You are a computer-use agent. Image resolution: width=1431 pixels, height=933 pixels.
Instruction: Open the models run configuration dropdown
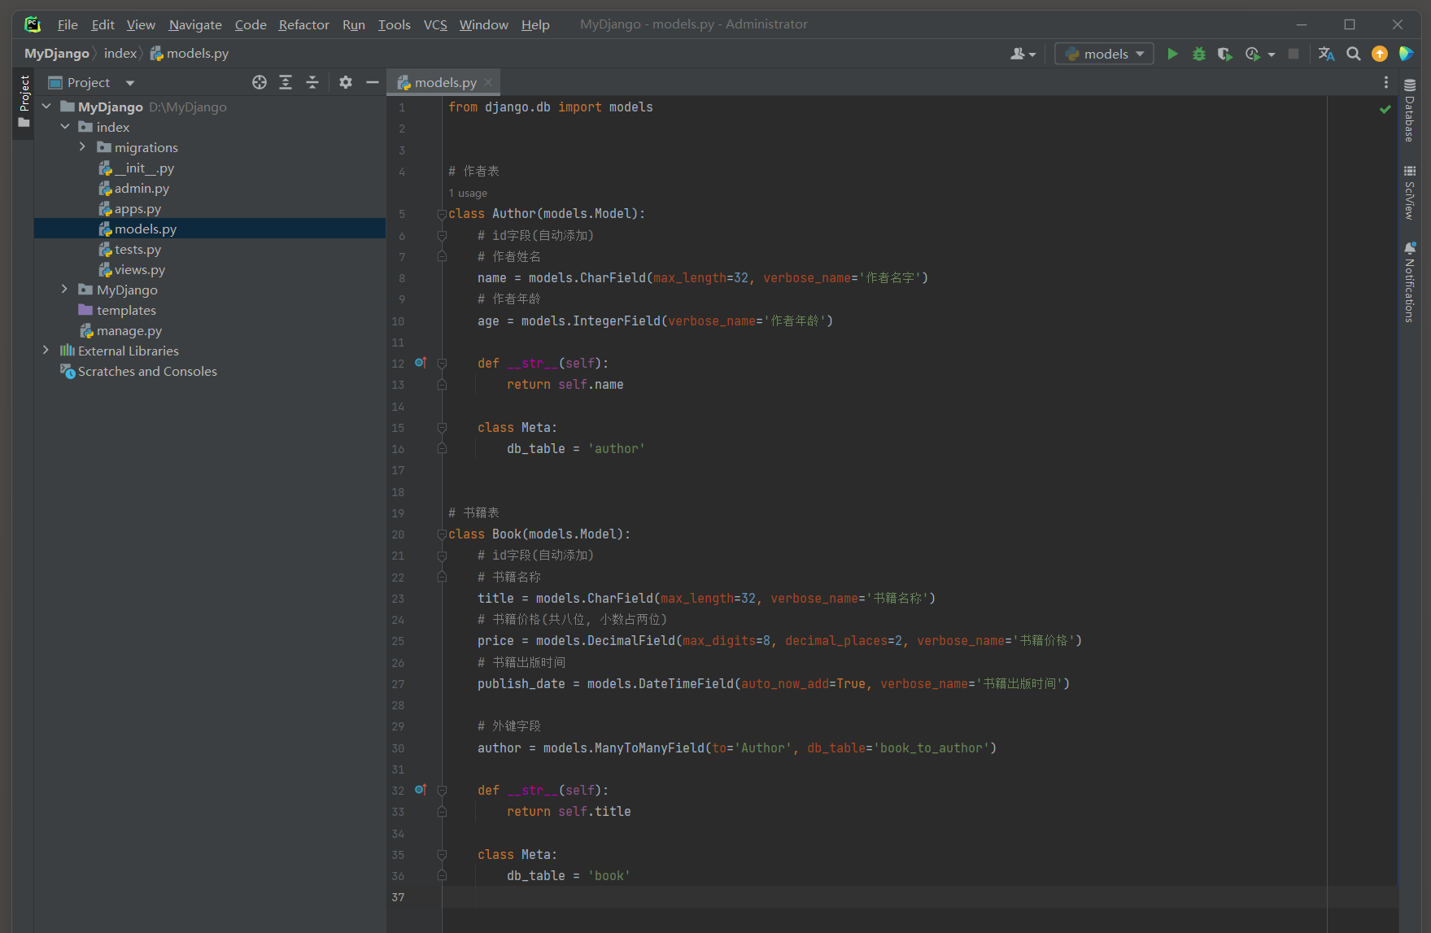[1104, 54]
